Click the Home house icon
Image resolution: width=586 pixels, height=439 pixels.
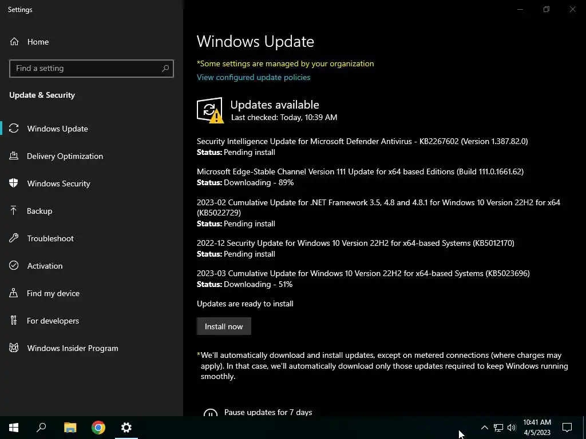pos(14,42)
